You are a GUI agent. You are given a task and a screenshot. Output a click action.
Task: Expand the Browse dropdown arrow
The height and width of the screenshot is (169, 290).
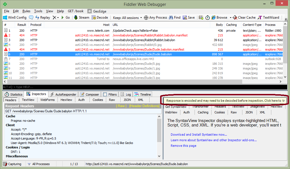pos(230,18)
